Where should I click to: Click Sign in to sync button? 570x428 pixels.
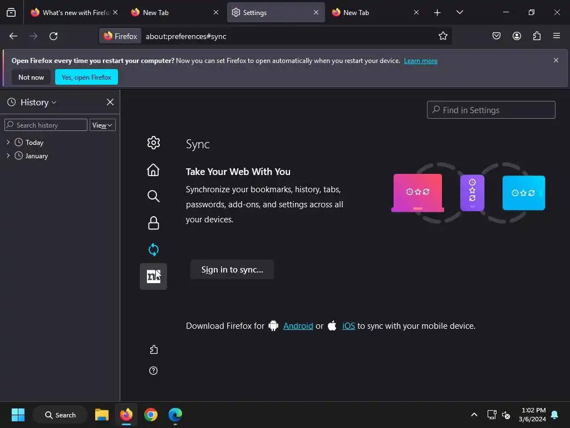coord(232,270)
